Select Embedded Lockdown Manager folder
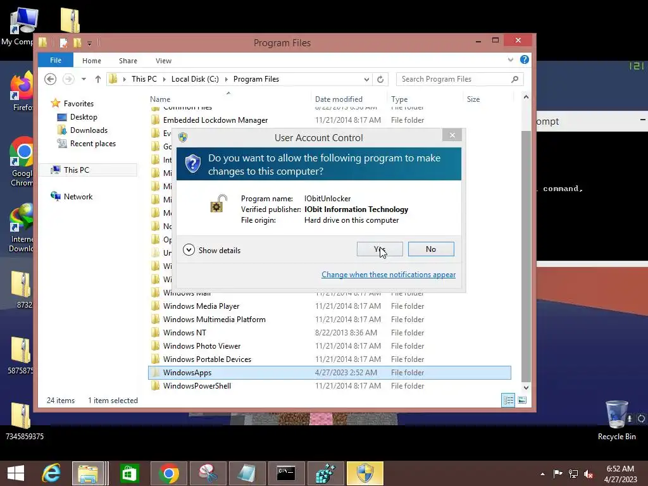This screenshot has height=486, width=648. (329, 120)
